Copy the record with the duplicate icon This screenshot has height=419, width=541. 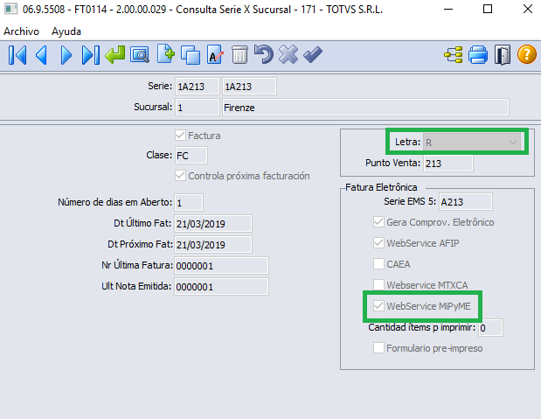[x=191, y=55]
